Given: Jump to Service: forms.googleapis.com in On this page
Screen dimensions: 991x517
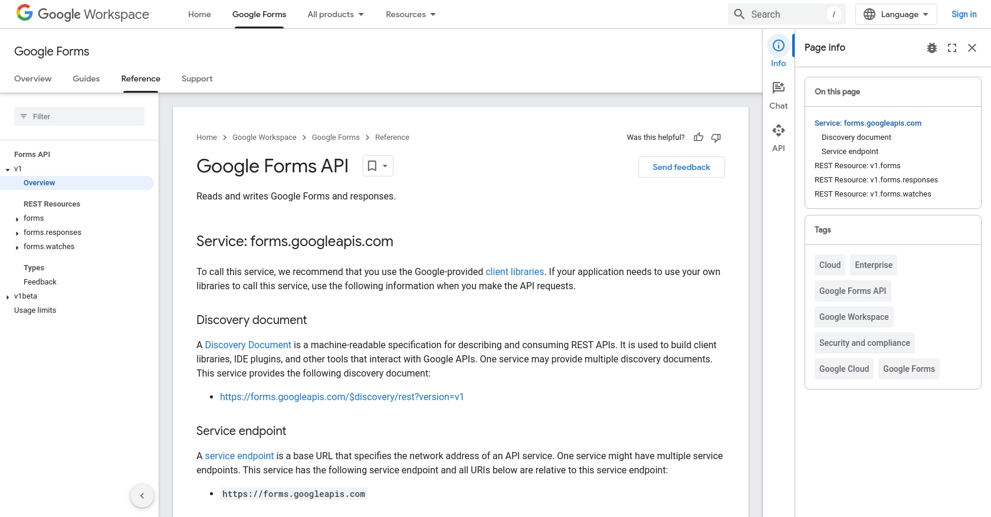Looking at the screenshot, I should point(868,123).
